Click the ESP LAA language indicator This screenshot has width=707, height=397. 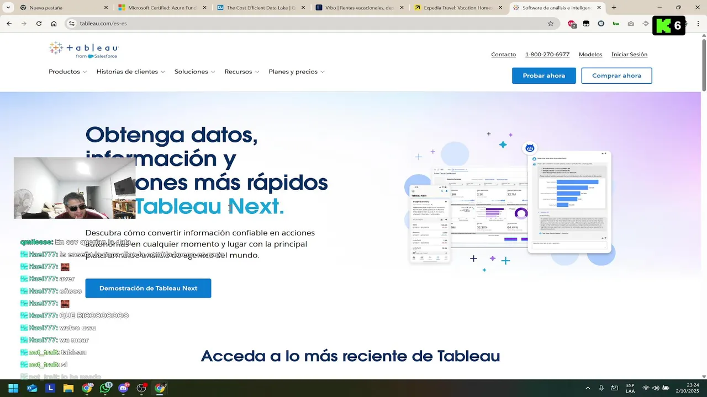tap(630, 388)
